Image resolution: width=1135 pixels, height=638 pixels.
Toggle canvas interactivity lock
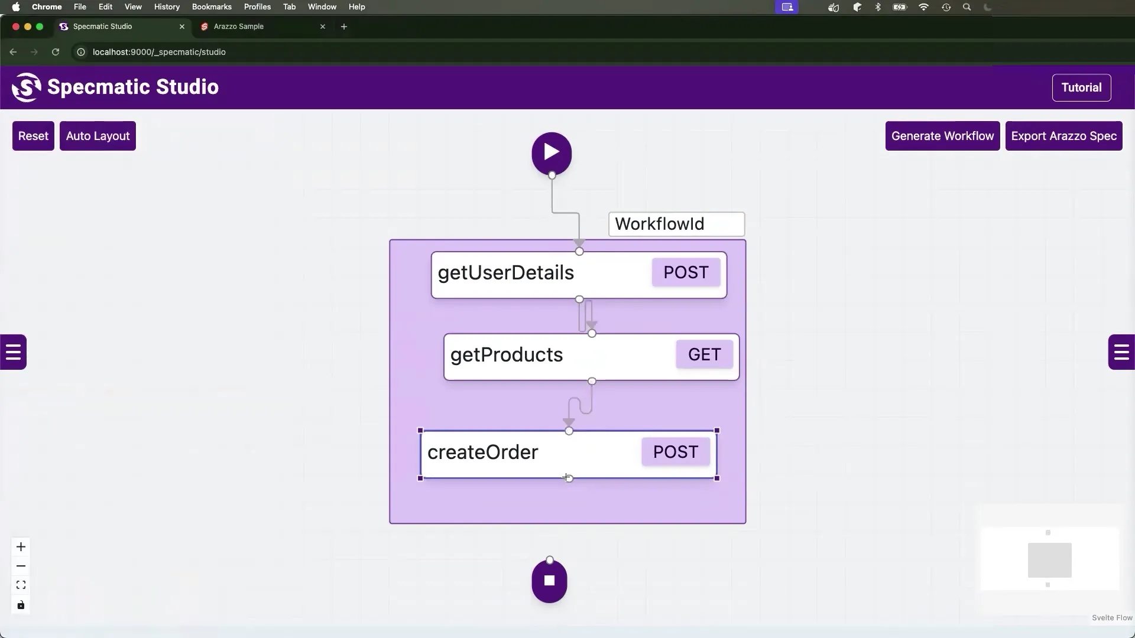21,605
